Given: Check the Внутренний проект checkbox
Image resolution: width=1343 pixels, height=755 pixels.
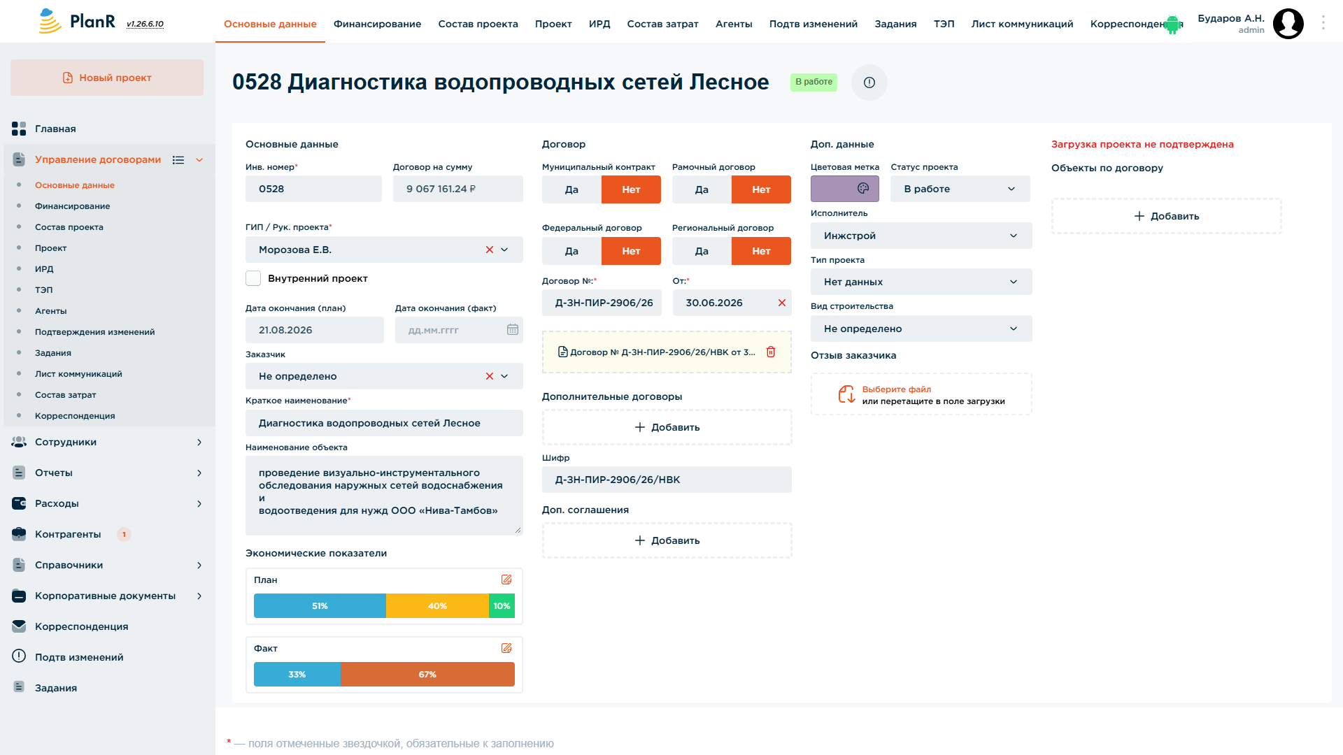Looking at the screenshot, I should 253,278.
